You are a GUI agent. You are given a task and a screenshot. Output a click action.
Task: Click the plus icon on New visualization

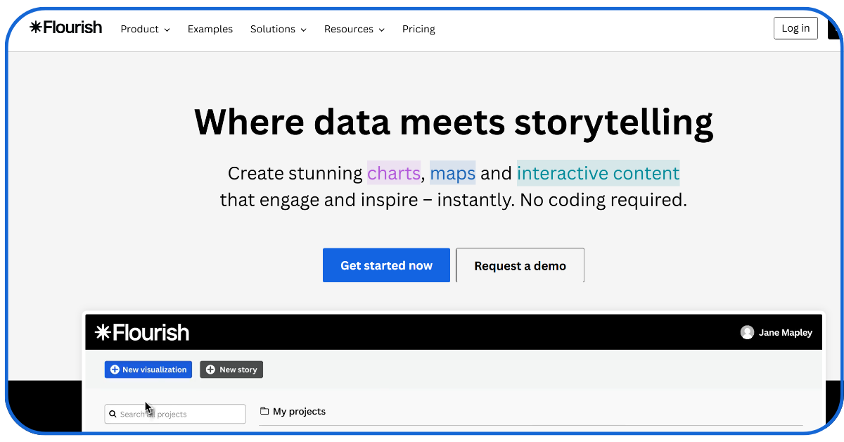tap(114, 369)
